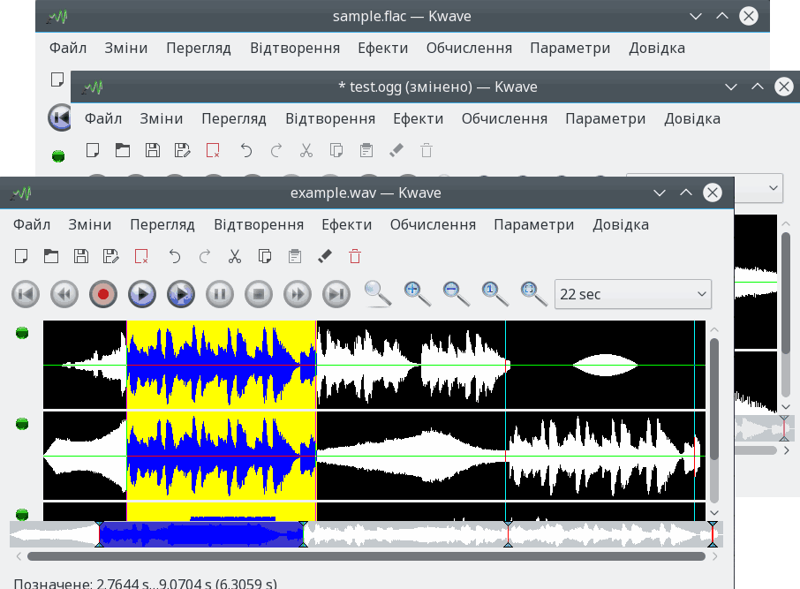This screenshot has height=589, width=800.
Task: Click horizontal scrollbar under example.wav overview
Action: point(366,556)
